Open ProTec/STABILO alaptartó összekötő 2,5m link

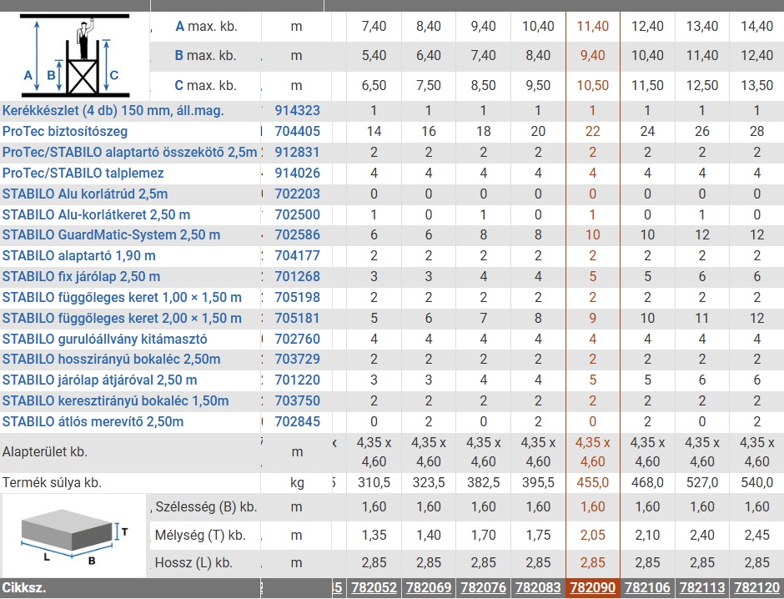(129, 152)
